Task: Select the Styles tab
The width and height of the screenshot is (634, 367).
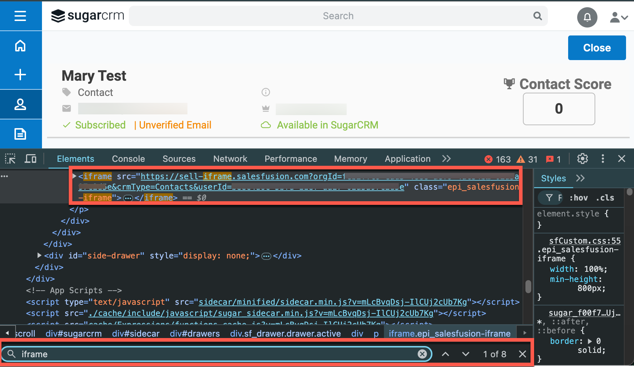Action: 553,178
